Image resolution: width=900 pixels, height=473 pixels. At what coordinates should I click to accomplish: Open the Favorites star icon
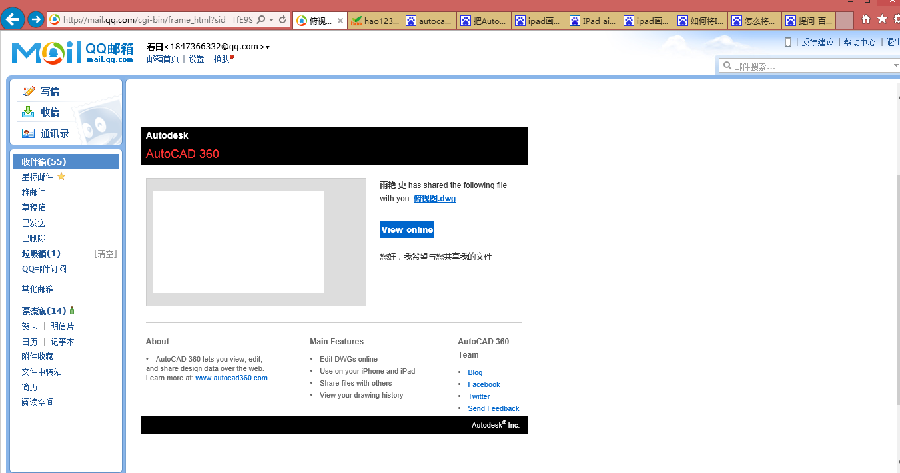coord(882,19)
